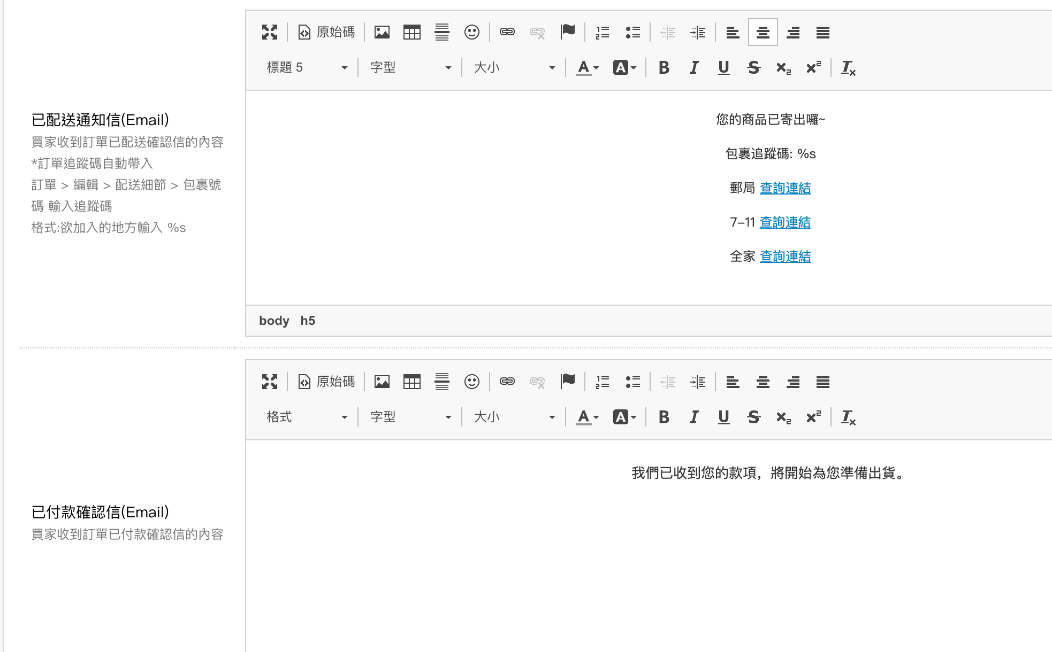
Task: Insert image in top editor
Action: coord(382,32)
